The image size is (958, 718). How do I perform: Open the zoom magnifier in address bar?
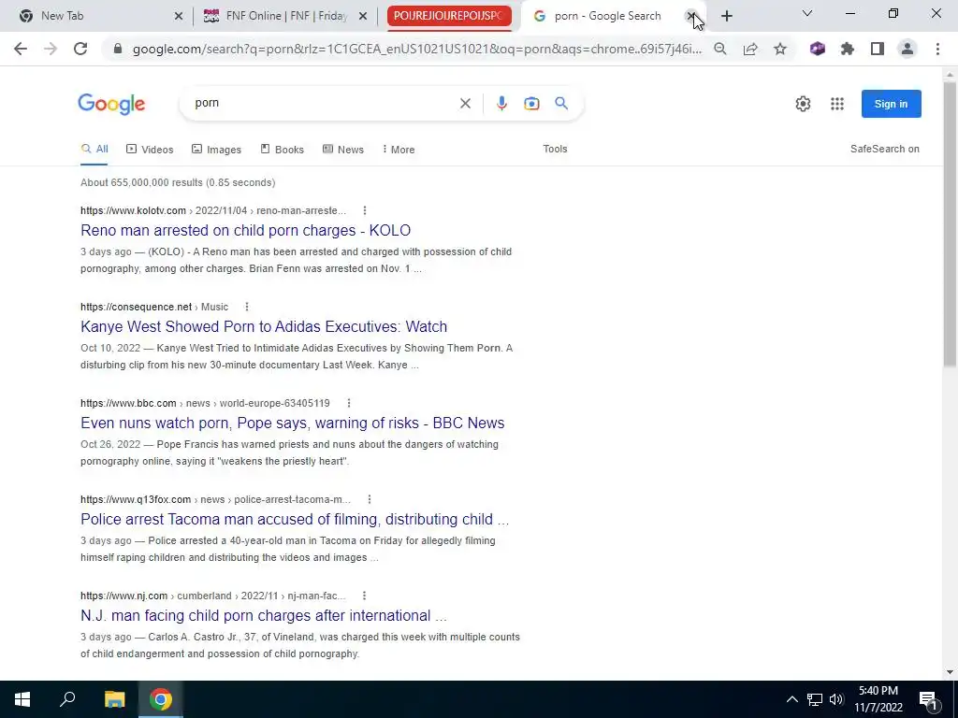click(720, 49)
